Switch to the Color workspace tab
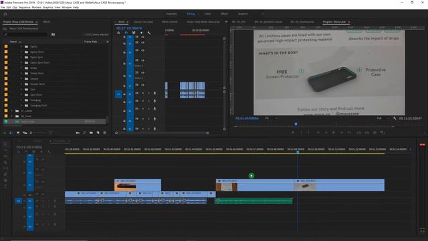 (208, 13)
